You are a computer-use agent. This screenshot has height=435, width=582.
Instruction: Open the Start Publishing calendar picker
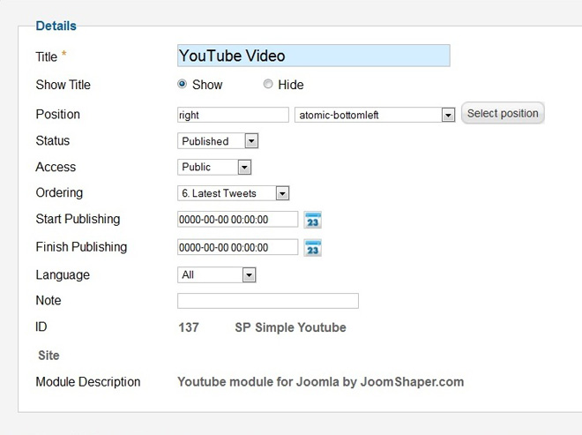click(312, 220)
